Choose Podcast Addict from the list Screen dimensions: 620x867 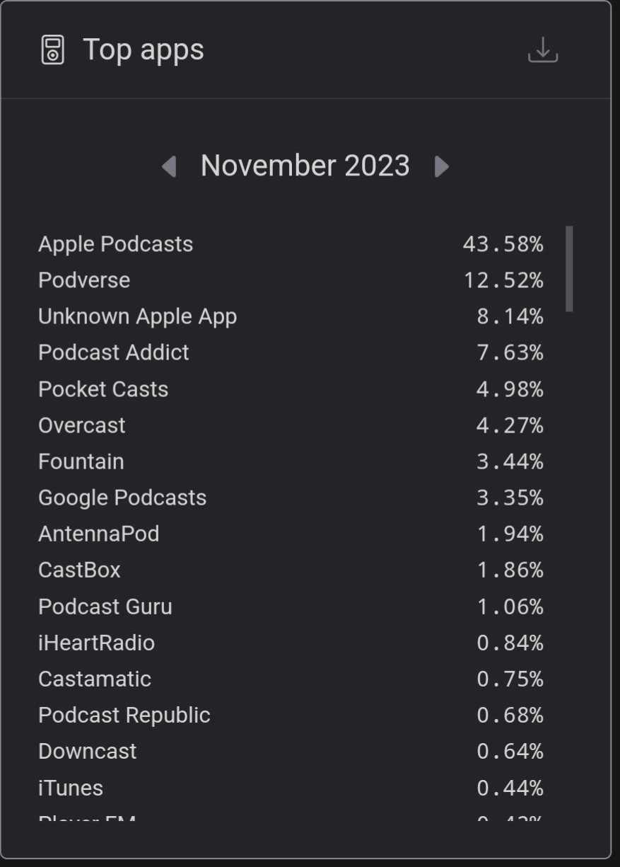pyautogui.click(x=114, y=352)
